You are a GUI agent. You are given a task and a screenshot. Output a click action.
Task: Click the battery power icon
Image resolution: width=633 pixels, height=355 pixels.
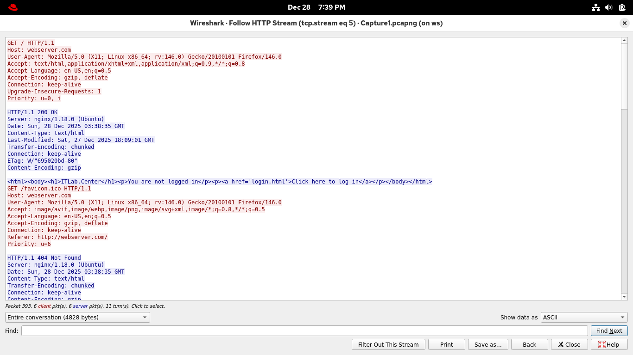click(x=622, y=7)
